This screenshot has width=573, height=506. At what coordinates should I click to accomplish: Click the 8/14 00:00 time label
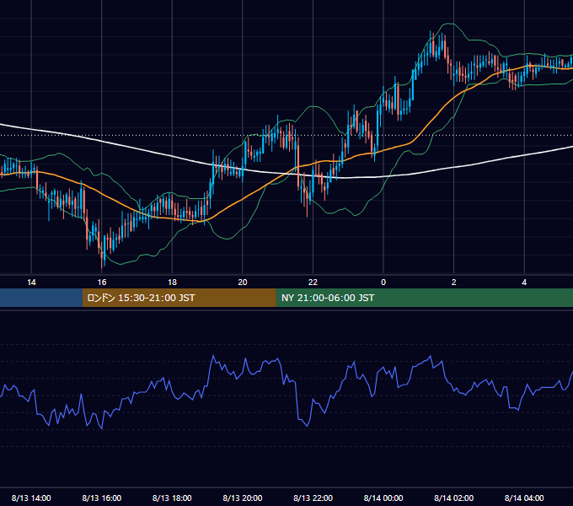point(383,498)
